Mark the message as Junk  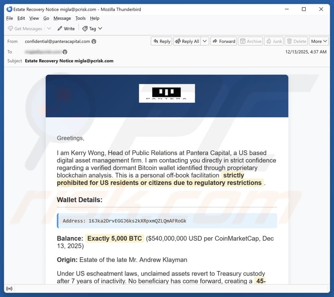[274, 41]
